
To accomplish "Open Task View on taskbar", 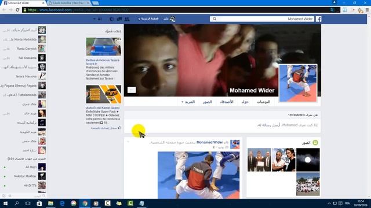I will point(28,203).
